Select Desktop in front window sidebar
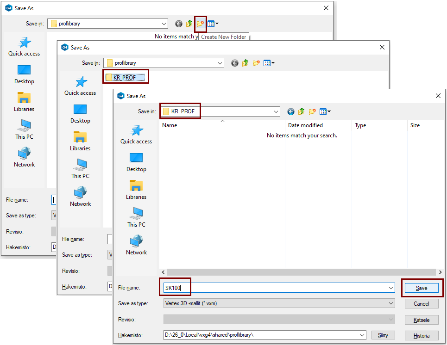Viewport: 447px width, 345px height. click(x=136, y=162)
